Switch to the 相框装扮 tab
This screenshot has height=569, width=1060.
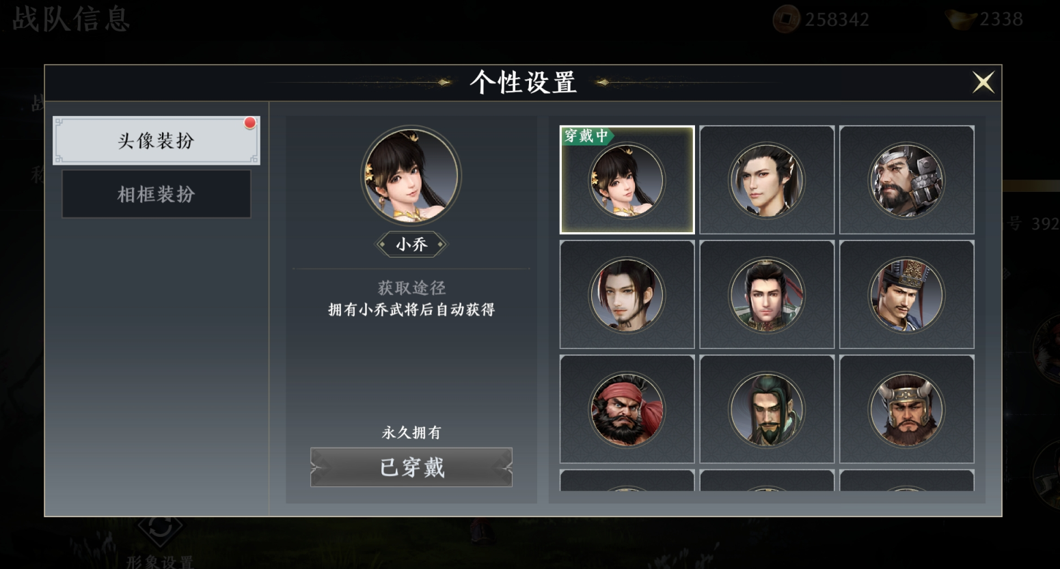[x=156, y=194]
